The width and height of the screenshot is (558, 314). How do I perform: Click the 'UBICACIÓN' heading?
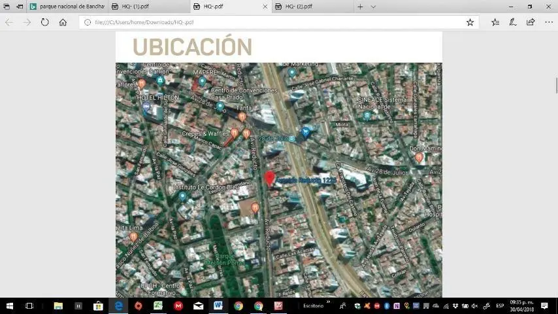(192, 46)
